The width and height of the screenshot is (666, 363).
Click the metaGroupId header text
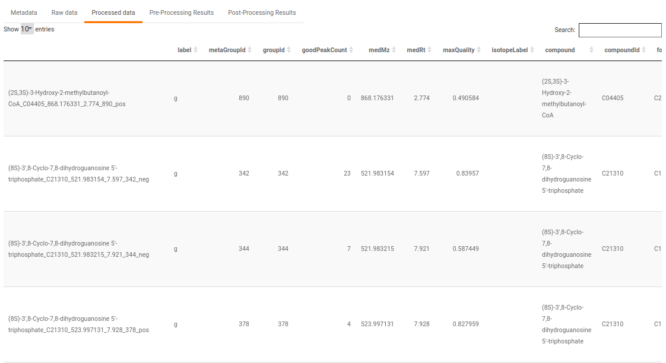(x=227, y=50)
